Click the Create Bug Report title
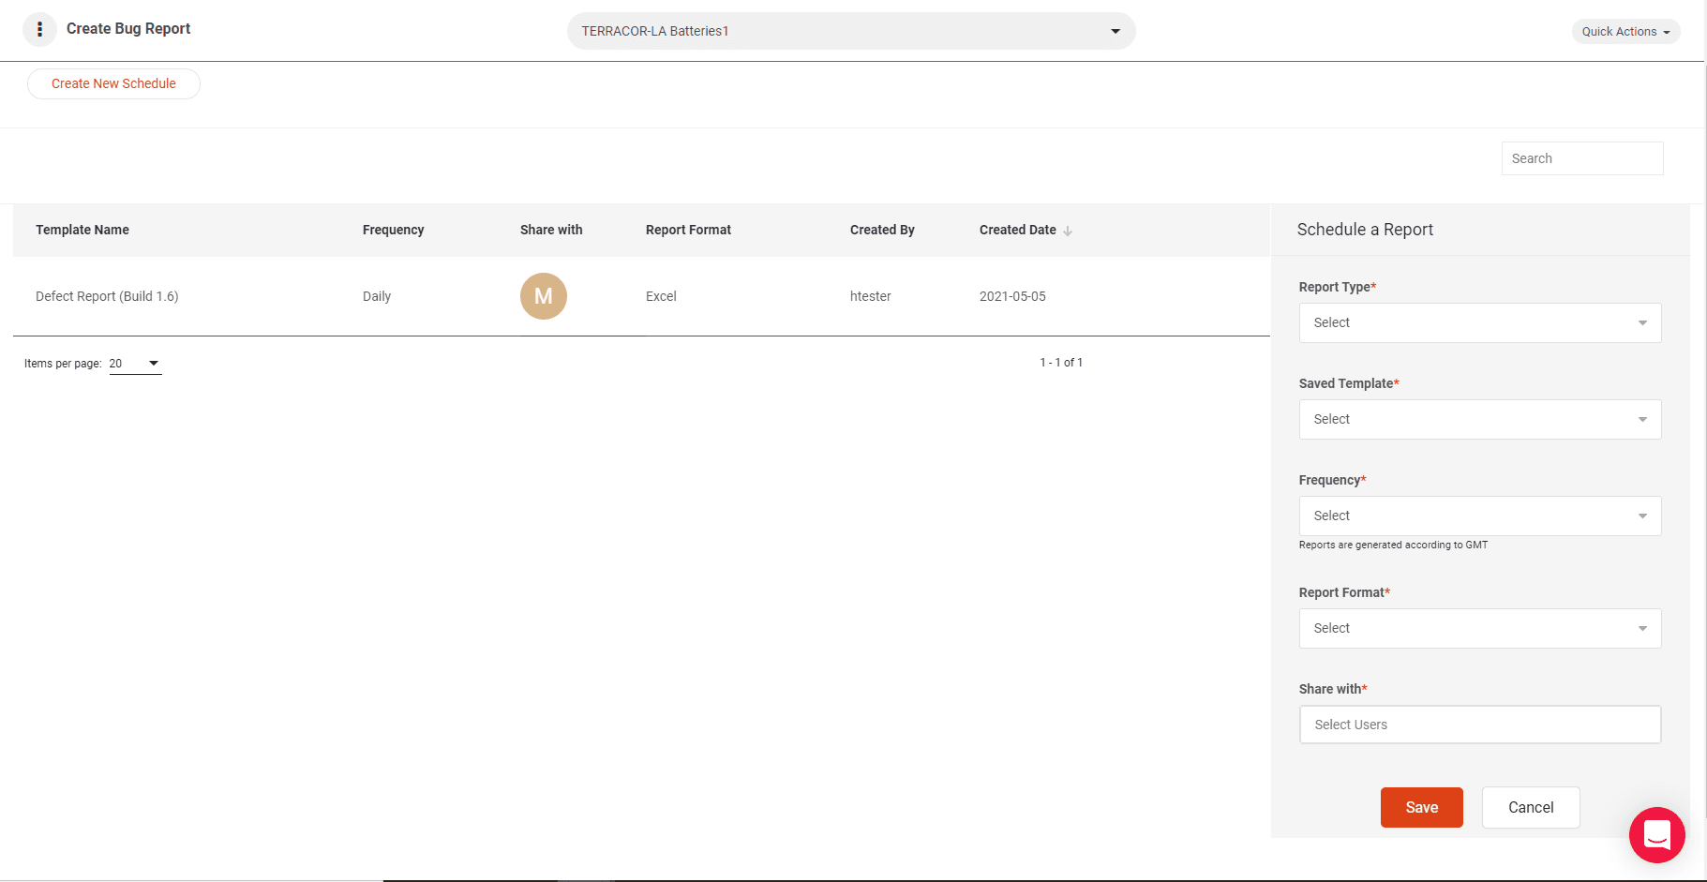Image resolution: width=1707 pixels, height=882 pixels. (x=128, y=29)
